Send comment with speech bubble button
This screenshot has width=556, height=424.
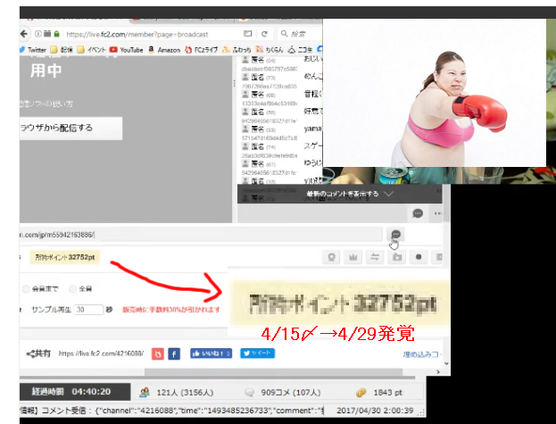(395, 235)
